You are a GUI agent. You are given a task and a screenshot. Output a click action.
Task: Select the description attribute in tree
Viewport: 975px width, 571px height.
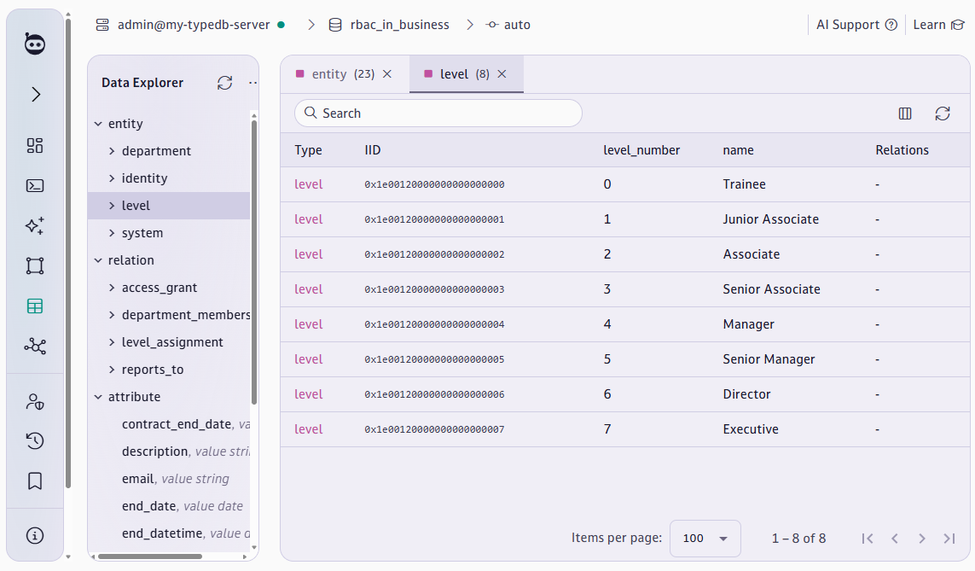click(x=155, y=452)
